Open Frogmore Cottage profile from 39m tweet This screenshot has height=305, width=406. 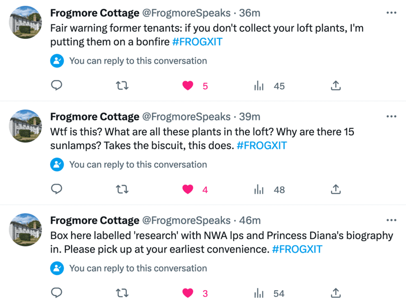95,117
